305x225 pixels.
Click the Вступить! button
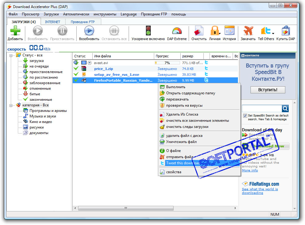[268, 90]
